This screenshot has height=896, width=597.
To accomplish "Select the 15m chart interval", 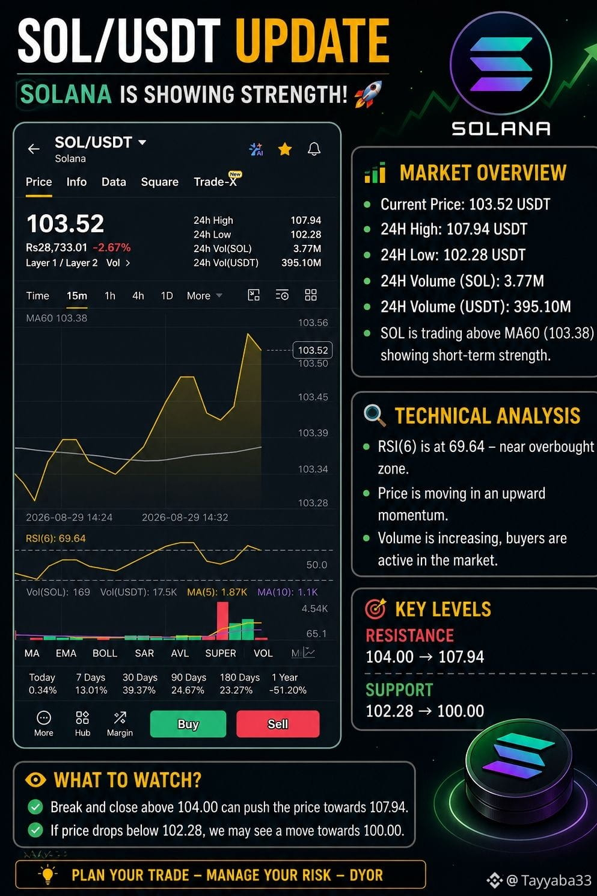I will click(77, 295).
